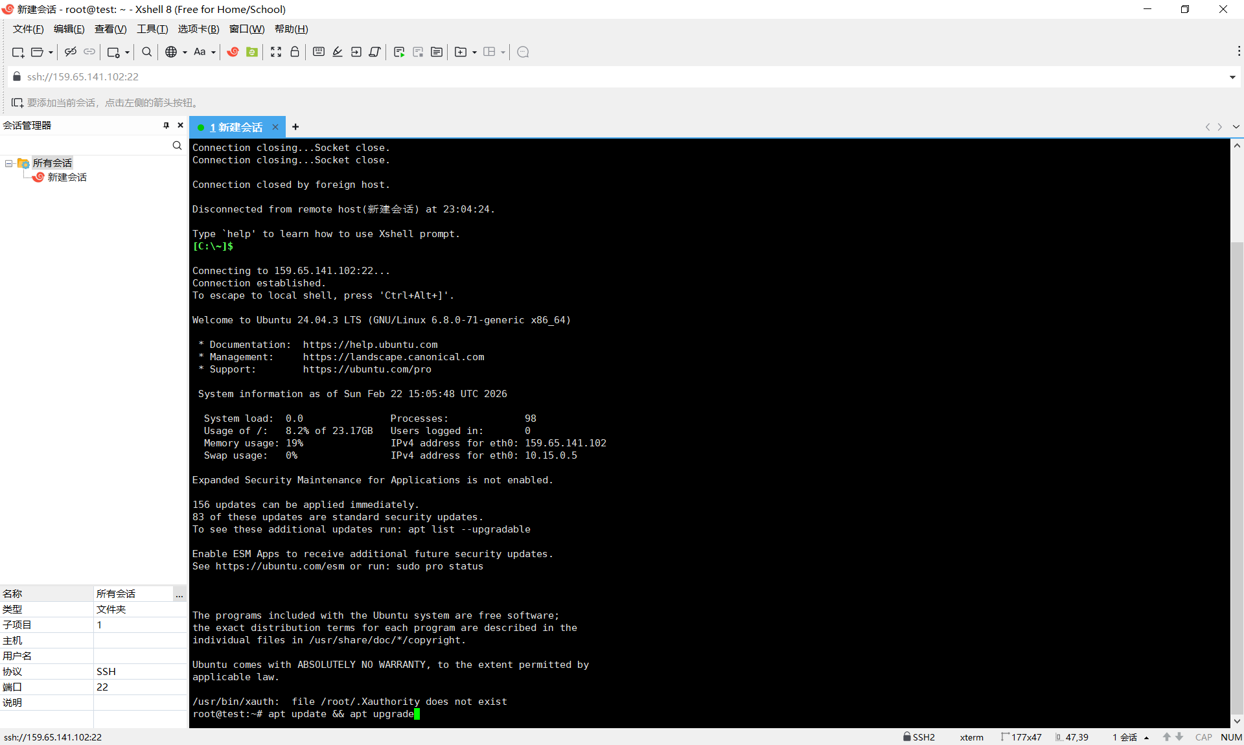
Task: Open the keyboard key mapping icon
Action: pos(319,52)
